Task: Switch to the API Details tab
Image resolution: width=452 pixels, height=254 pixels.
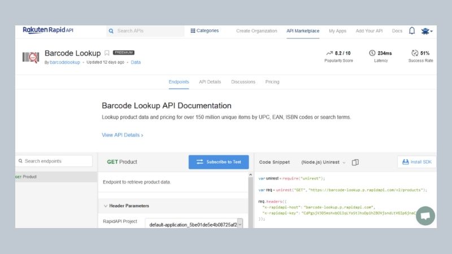Action: coord(210,82)
